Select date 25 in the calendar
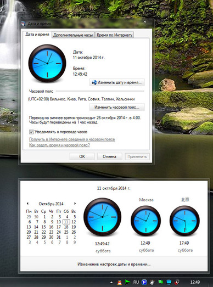213x287 pixels. [x=66, y=232]
